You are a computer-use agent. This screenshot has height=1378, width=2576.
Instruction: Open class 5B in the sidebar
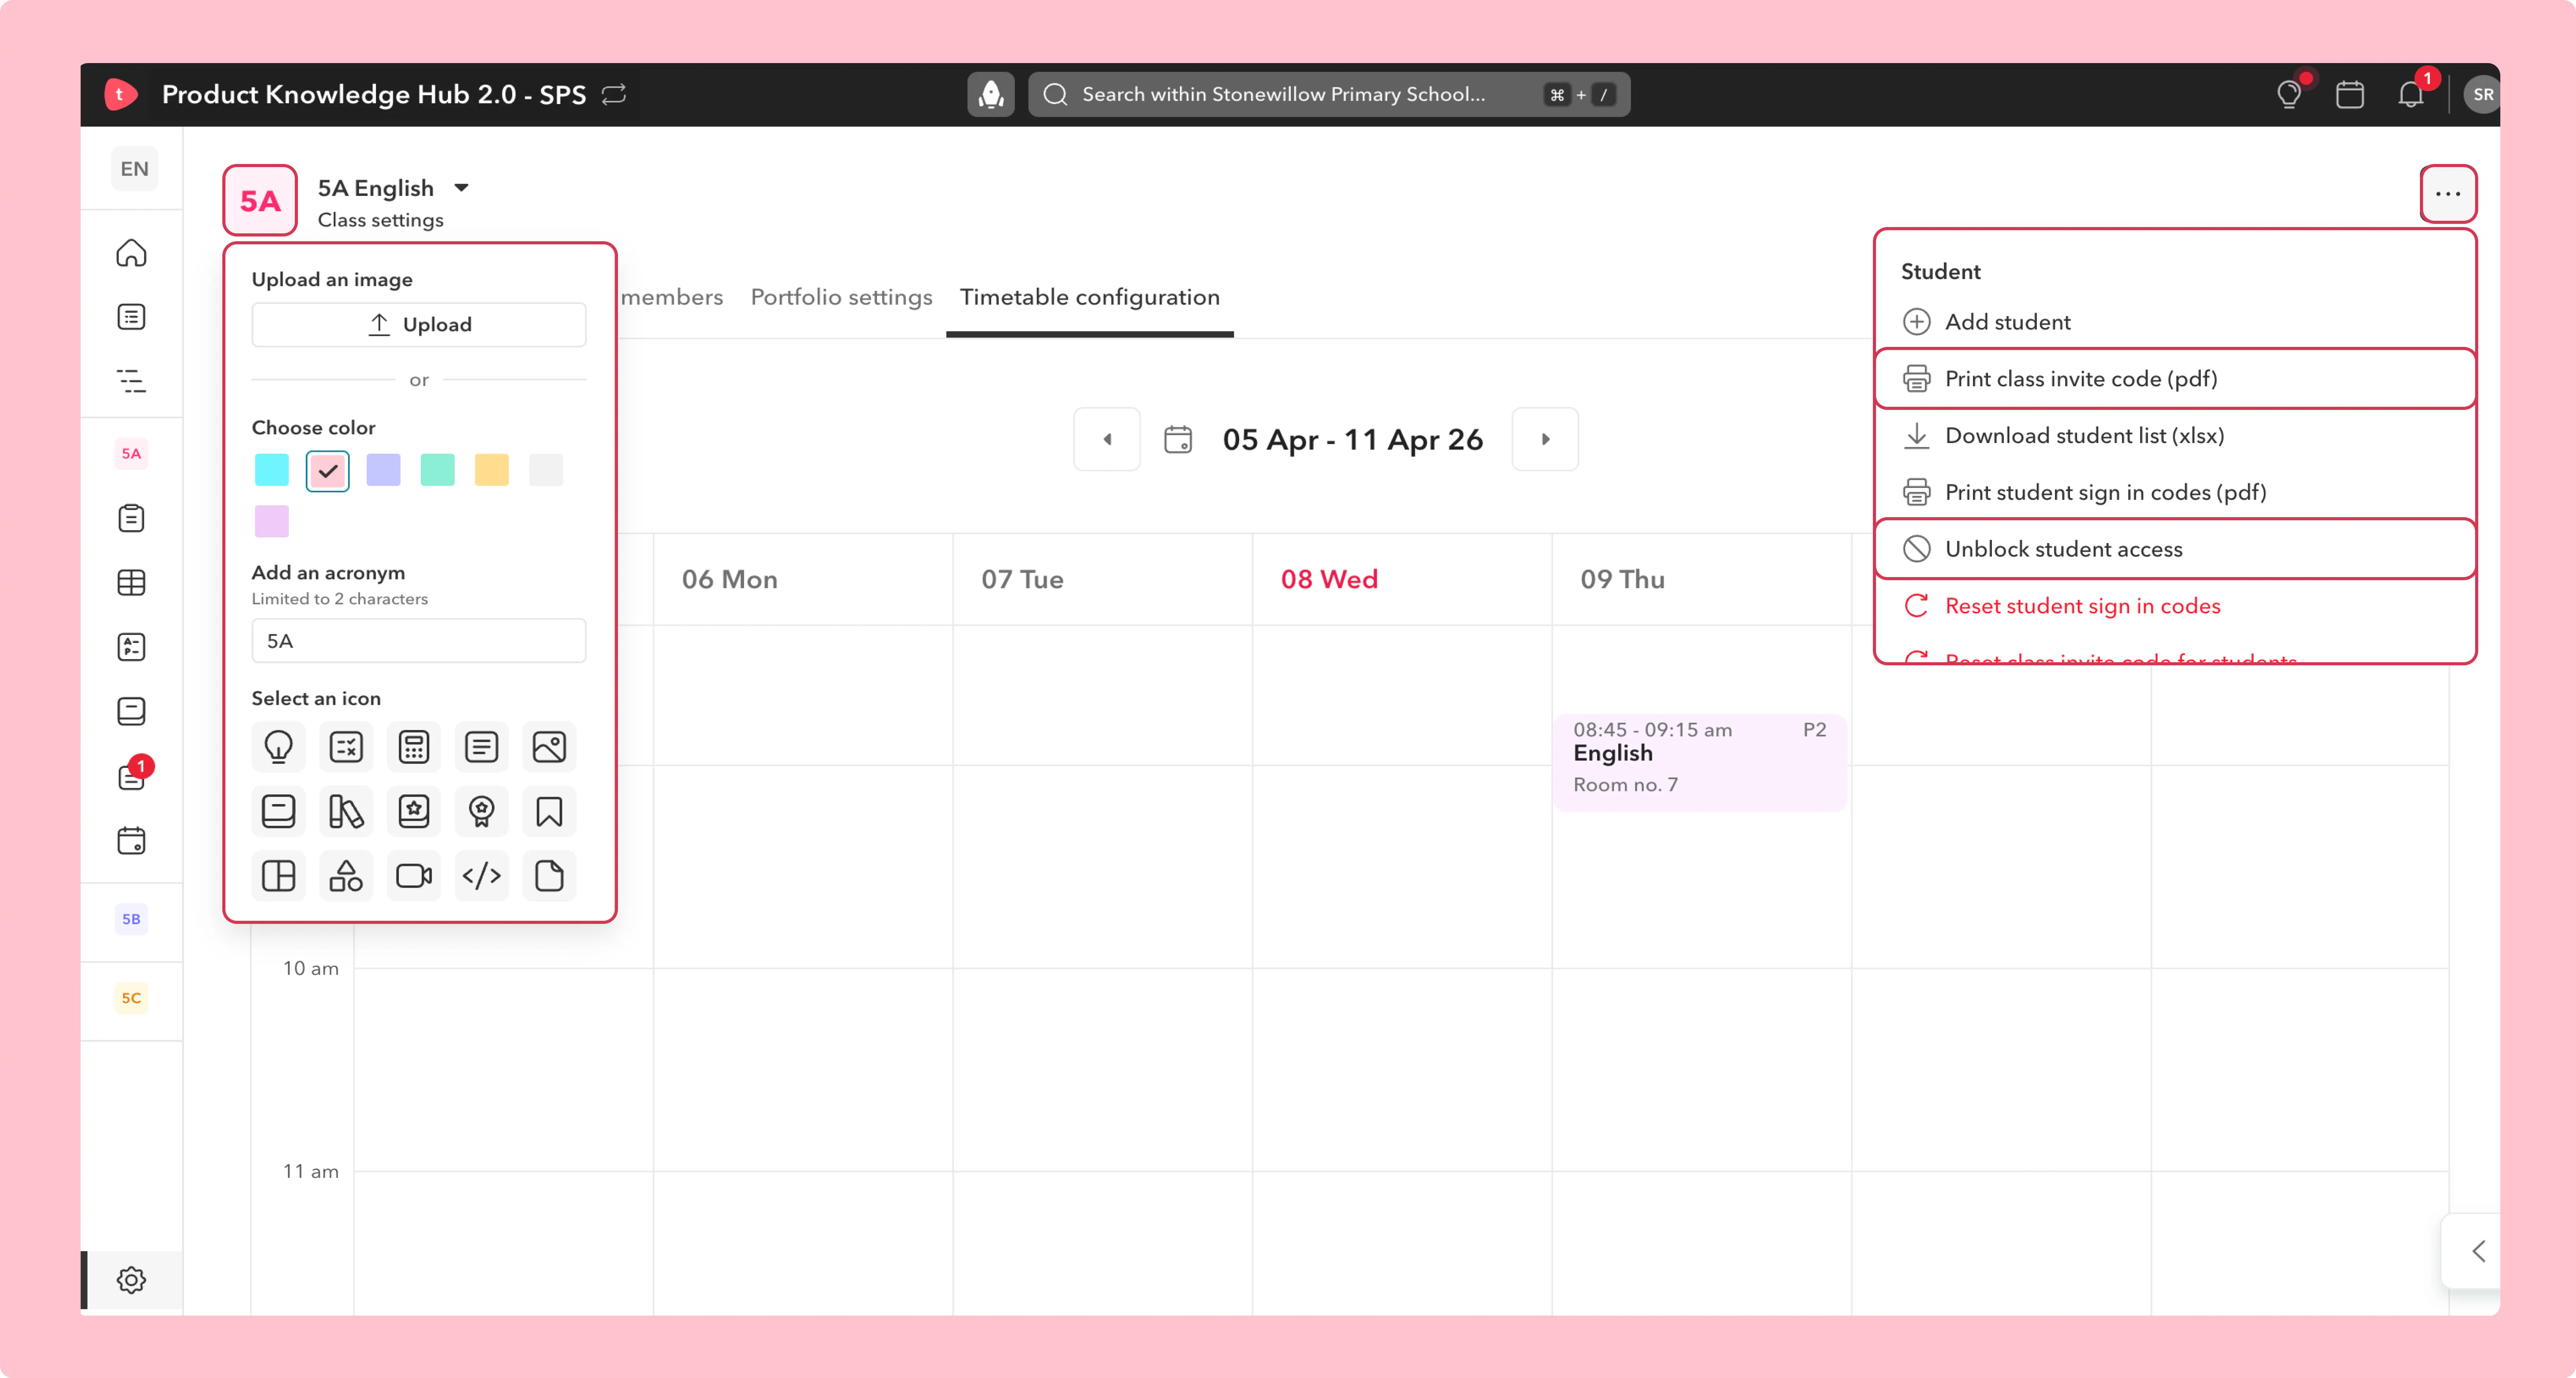pos(131,919)
